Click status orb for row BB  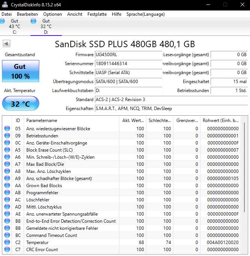(7, 228)
